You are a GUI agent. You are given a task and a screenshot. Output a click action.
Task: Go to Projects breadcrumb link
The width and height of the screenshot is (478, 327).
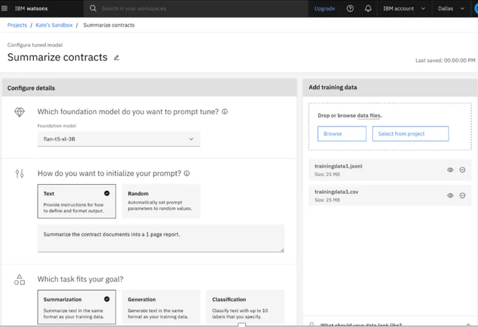click(x=17, y=25)
